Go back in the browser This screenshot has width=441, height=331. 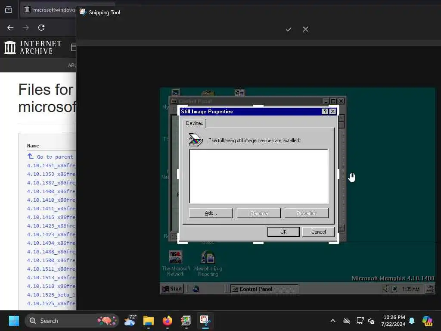(10, 28)
